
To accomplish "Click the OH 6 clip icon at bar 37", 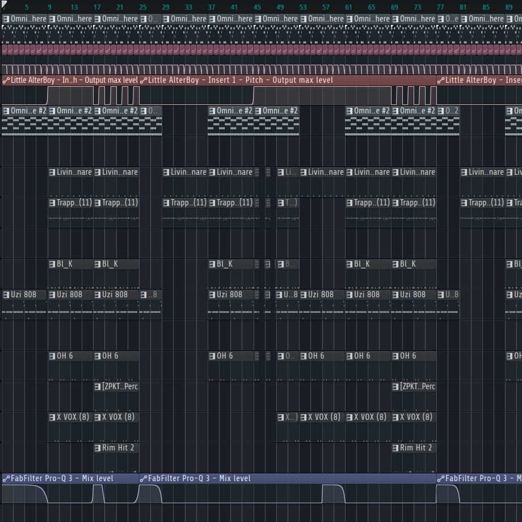I will [x=212, y=356].
